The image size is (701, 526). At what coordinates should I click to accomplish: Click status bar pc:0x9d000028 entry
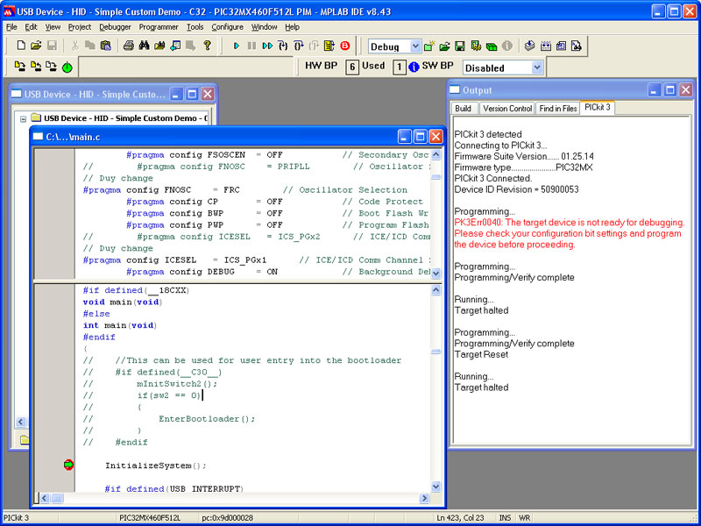coord(227,518)
